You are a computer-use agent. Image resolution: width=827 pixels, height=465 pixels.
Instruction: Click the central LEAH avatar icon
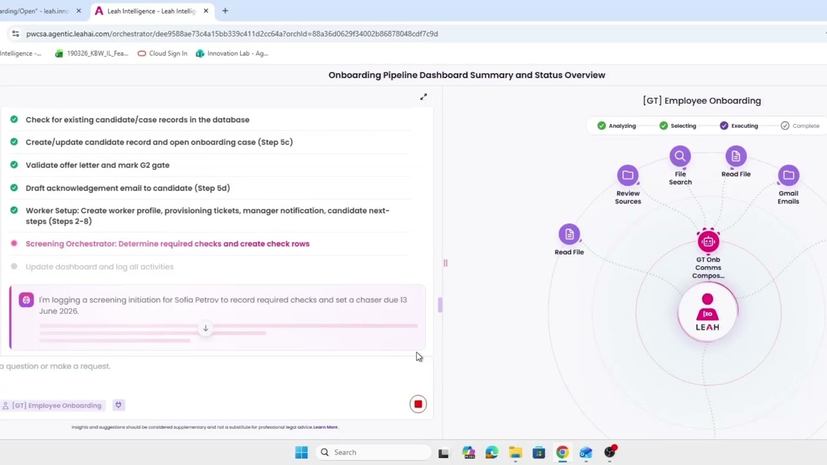pyautogui.click(x=707, y=313)
